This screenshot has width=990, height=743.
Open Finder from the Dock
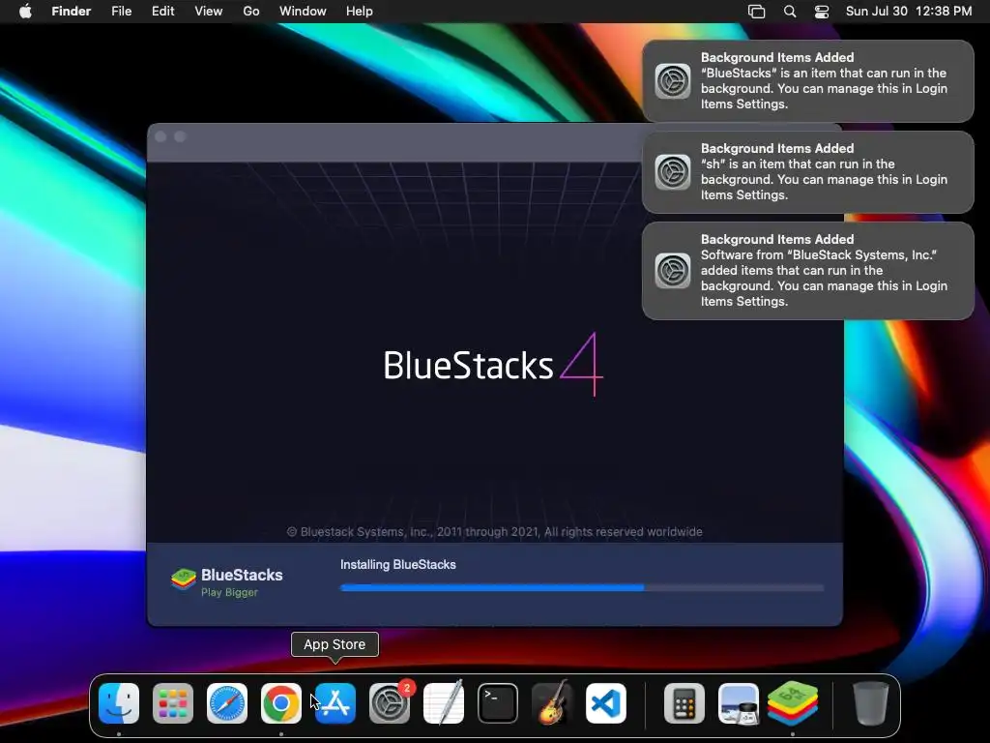(119, 703)
